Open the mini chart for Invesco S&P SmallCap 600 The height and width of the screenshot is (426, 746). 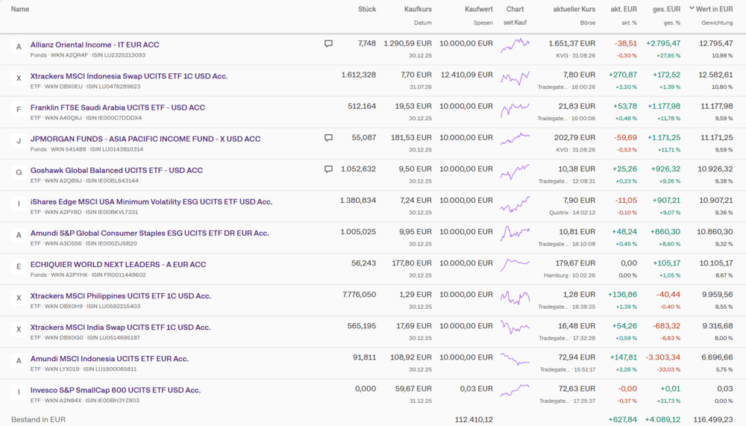tap(515, 390)
